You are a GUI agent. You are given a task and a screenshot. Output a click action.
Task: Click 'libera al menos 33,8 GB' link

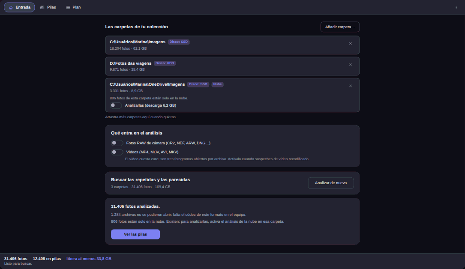click(x=89, y=259)
